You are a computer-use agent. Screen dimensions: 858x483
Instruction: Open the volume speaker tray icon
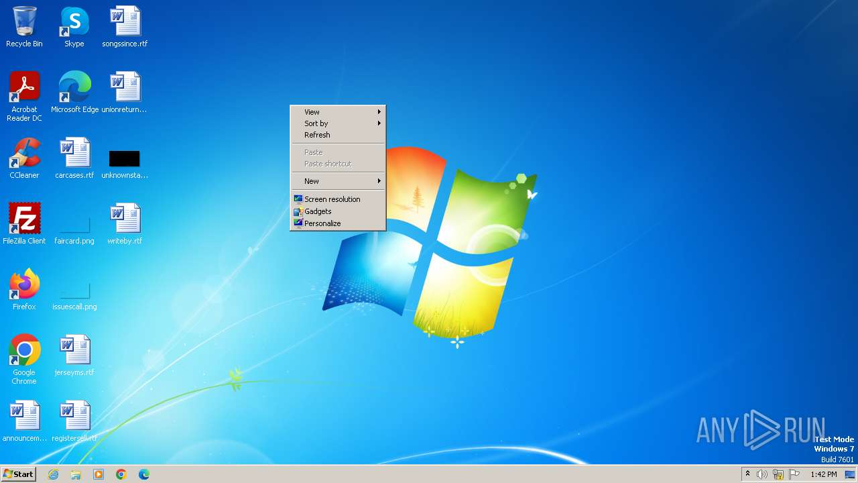pyautogui.click(x=762, y=474)
